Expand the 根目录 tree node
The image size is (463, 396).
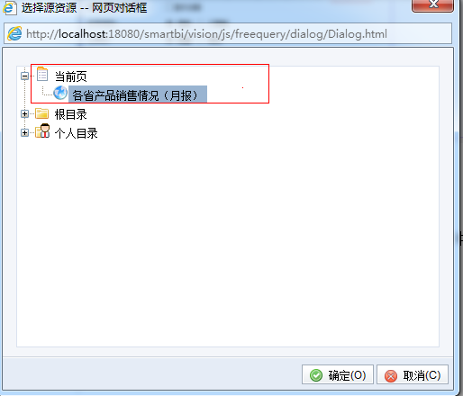pos(25,114)
